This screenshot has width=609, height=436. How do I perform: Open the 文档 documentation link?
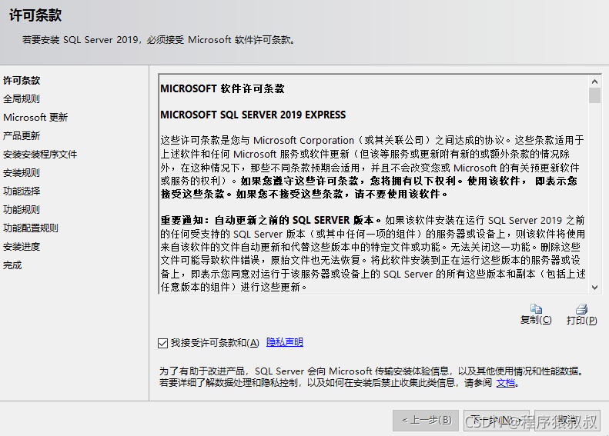coord(505,382)
